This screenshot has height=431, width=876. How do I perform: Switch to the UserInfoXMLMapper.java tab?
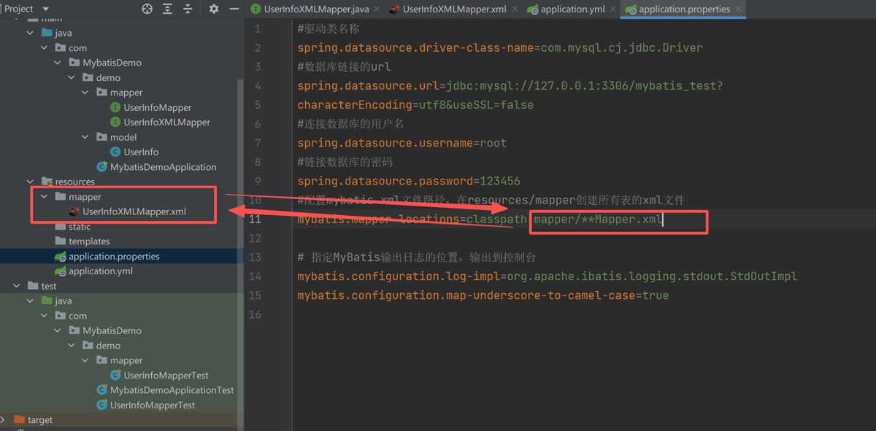[312, 9]
